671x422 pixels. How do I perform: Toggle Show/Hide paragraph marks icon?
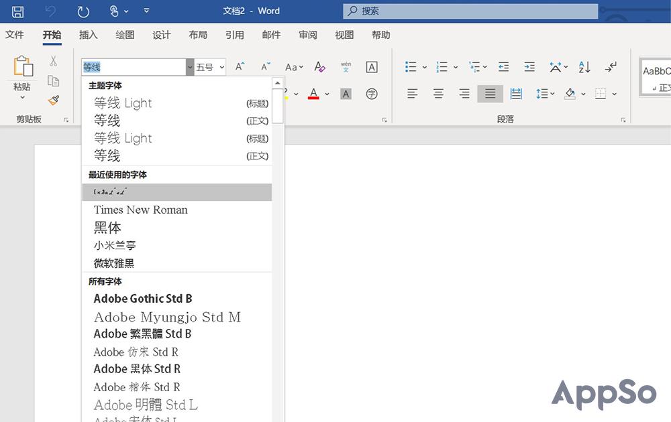click(611, 66)
